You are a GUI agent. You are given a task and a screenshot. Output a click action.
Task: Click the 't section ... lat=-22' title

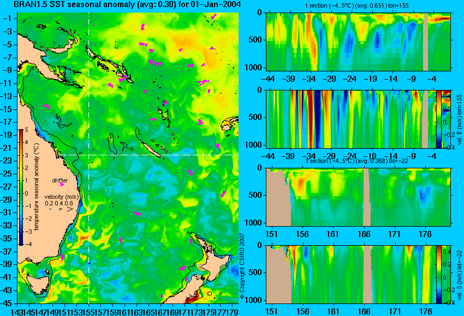tap(357, 161)
